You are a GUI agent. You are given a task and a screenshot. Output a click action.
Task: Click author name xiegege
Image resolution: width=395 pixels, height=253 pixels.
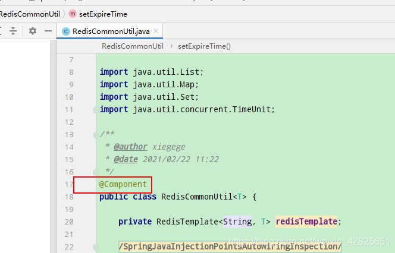pyautogui.click(x=168, y=147)
